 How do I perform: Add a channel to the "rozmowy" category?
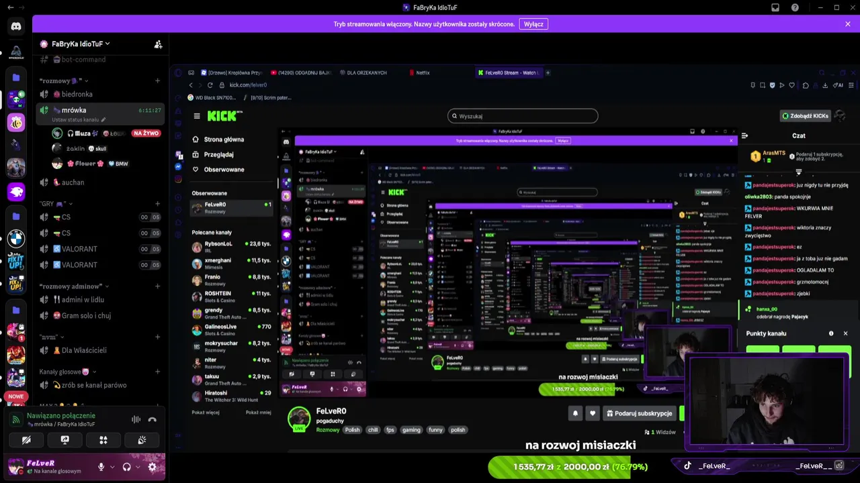(157, 81)
